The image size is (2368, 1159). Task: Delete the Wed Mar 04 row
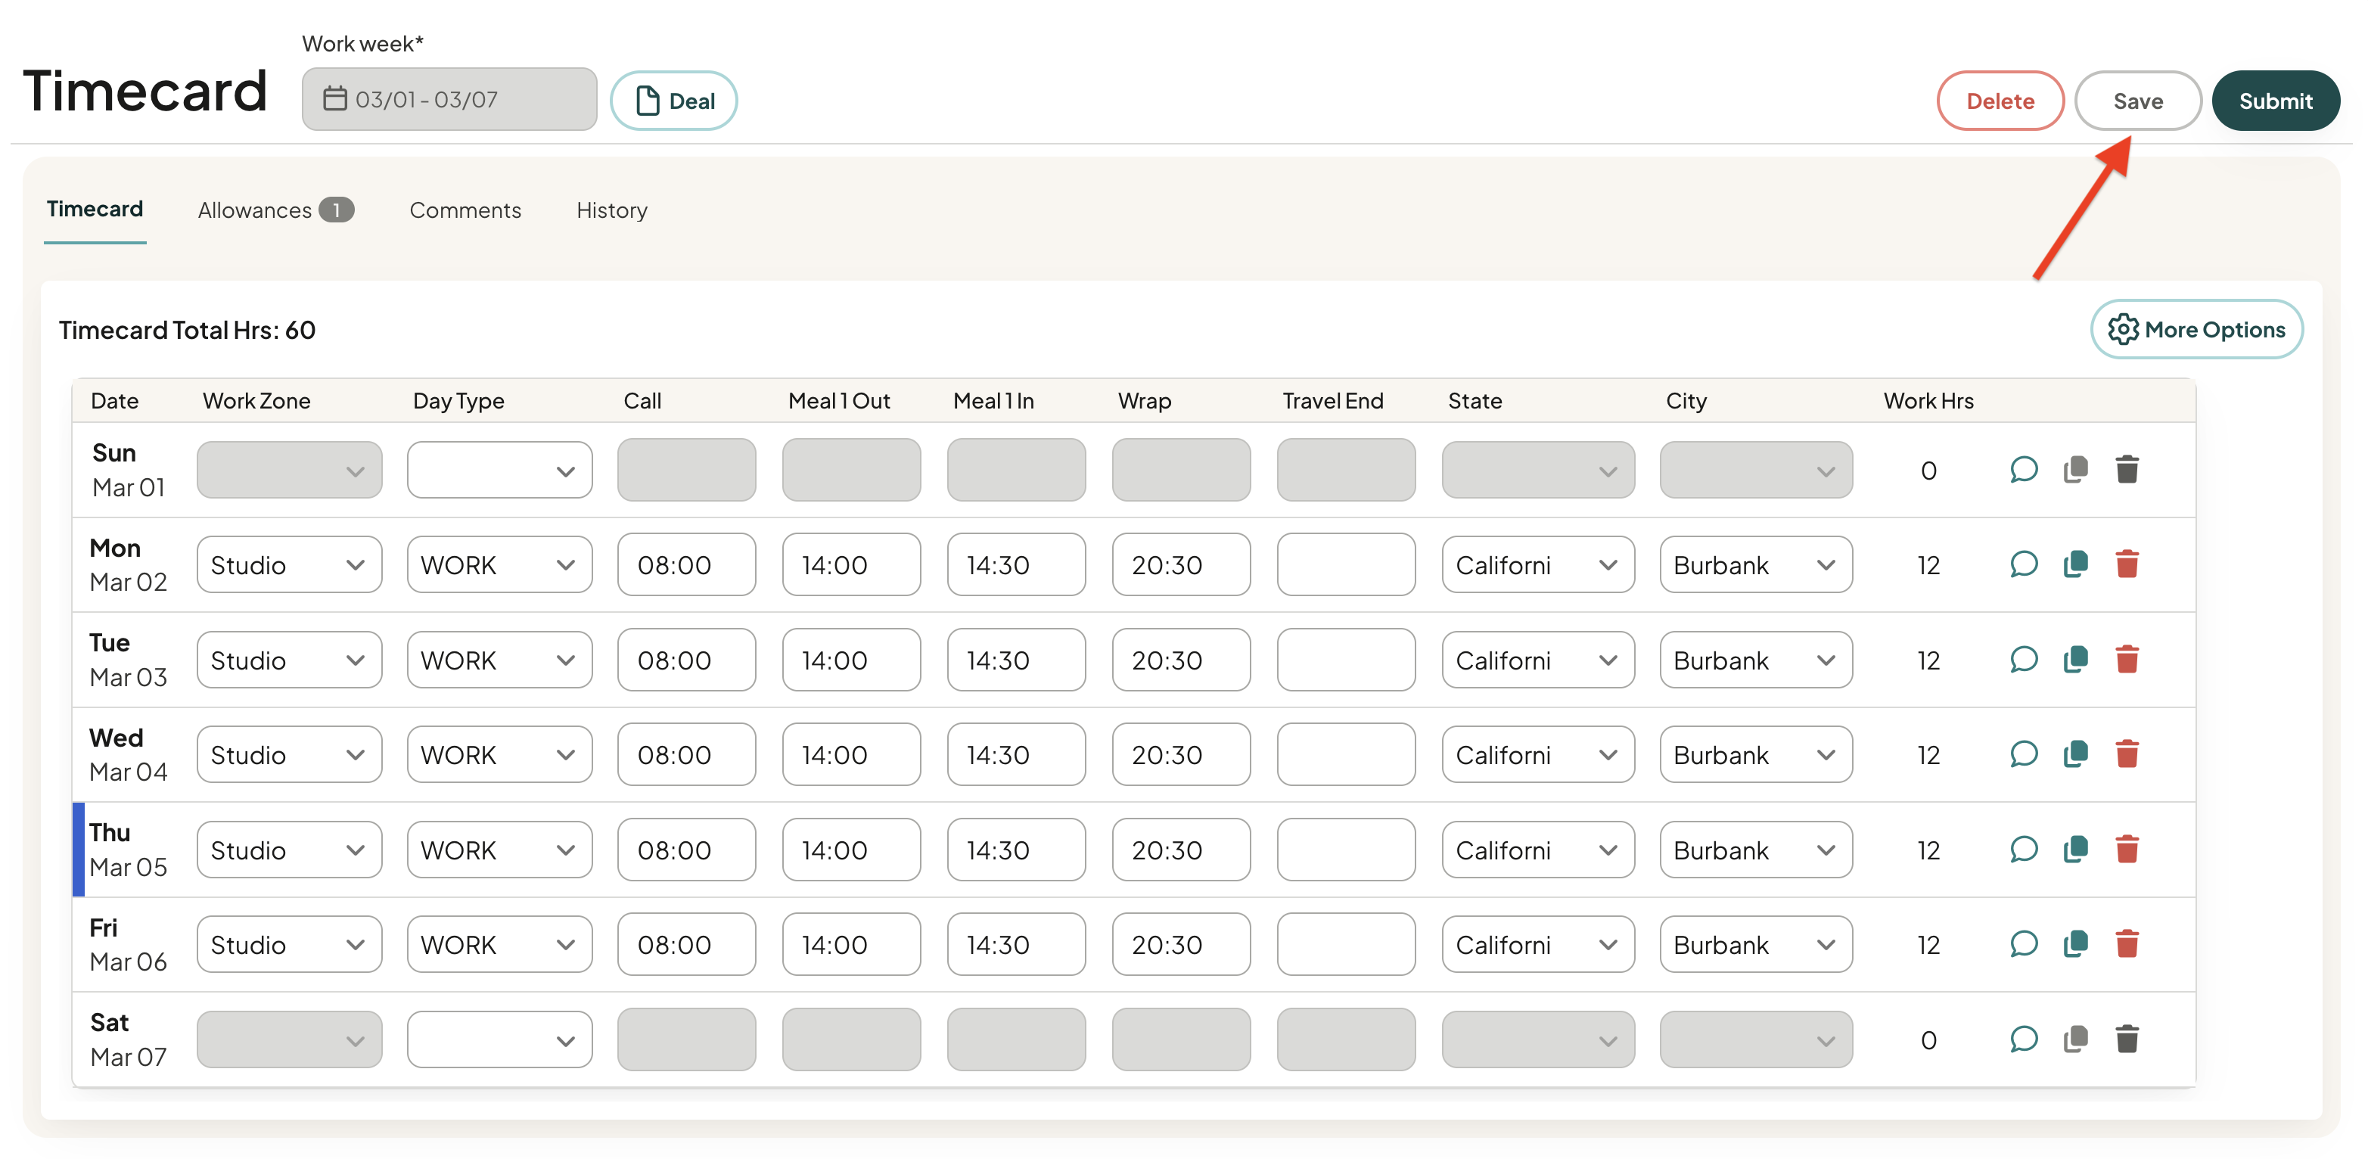pos(2126,754)
